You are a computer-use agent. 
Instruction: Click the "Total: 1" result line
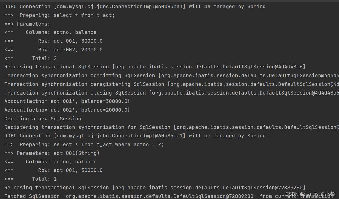[30, 179]
